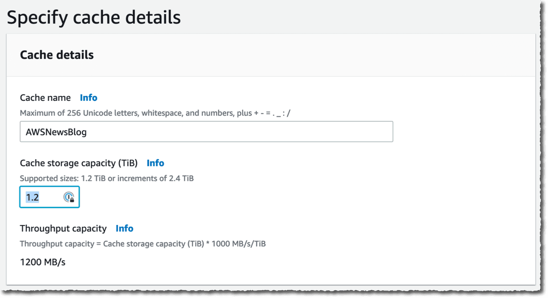Screen dimensions: 548x298
Task: Open Info link next to Cache name
Action: click(89, 98)
